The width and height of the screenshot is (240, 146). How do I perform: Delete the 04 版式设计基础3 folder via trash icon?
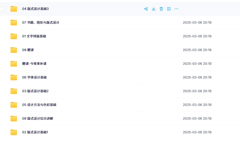click(x=161, y=9)
